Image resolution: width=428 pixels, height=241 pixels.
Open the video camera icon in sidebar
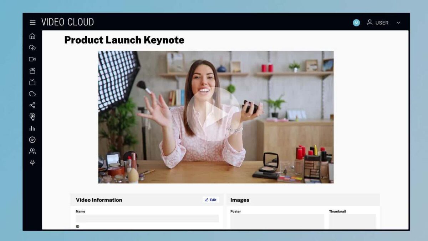32,59
